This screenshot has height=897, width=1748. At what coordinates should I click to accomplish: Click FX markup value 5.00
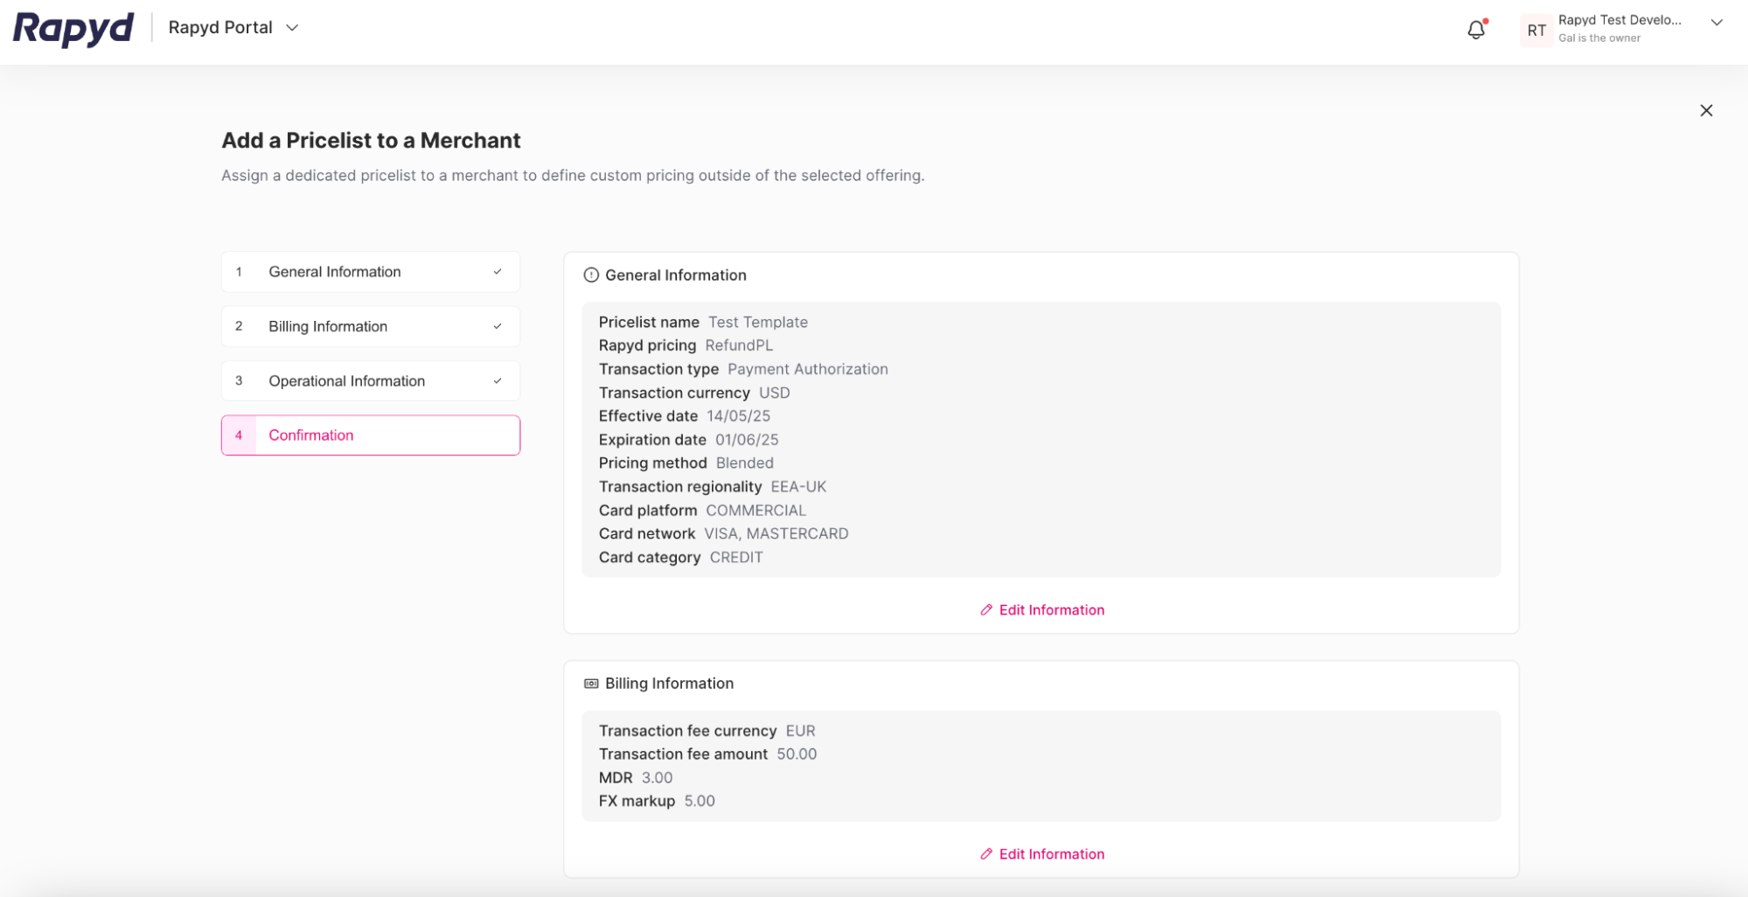[700, 802]
